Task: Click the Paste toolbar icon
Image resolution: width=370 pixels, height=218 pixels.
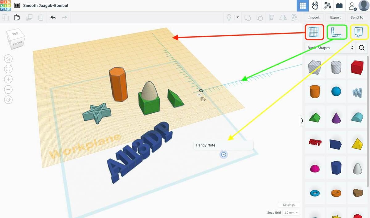Action: tap(17, 17)
